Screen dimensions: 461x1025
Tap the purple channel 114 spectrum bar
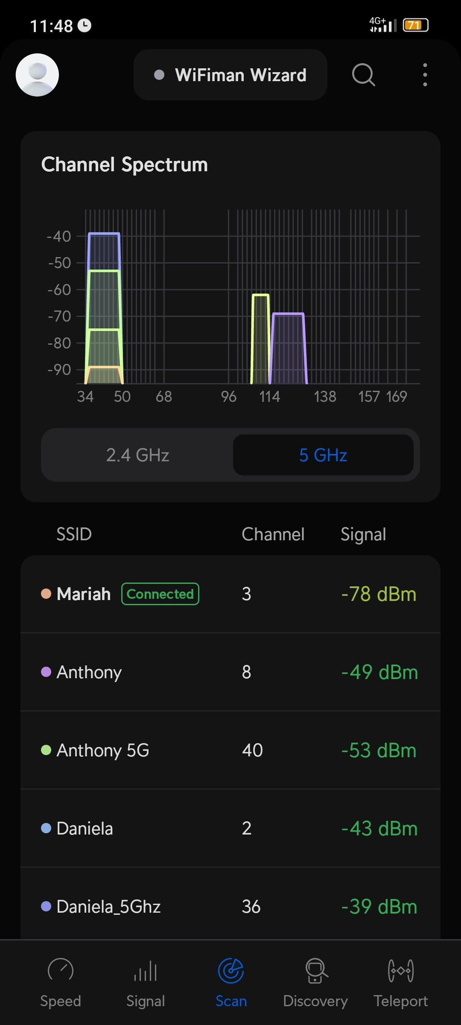[289, 348]
